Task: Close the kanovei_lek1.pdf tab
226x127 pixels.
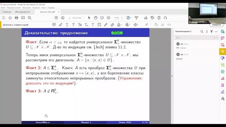Action: tap(59, 12)
